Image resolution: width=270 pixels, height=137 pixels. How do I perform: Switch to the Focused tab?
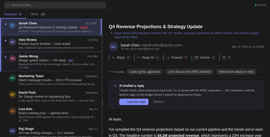13,14
